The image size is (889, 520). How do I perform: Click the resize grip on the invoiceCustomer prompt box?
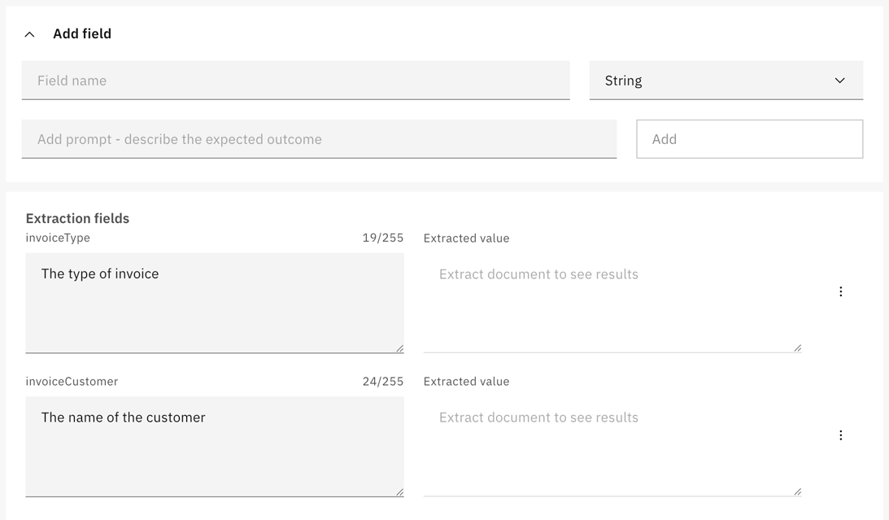(x=399, y=492)
